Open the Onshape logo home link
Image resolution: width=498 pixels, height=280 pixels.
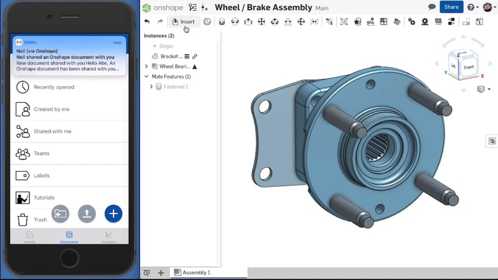click(x=162, y=7)
